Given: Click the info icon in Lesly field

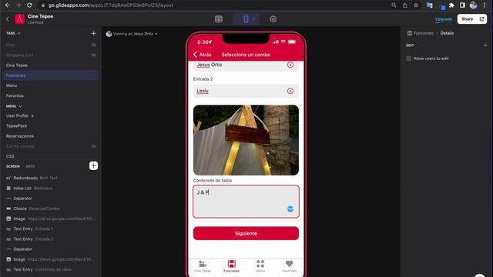Looking at the screenshot, I should coord(290,91).
